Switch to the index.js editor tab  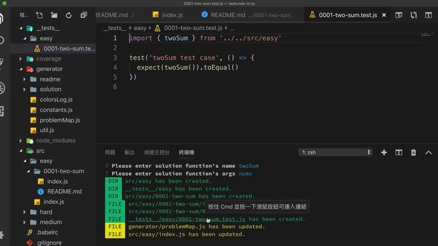point(168,15)
